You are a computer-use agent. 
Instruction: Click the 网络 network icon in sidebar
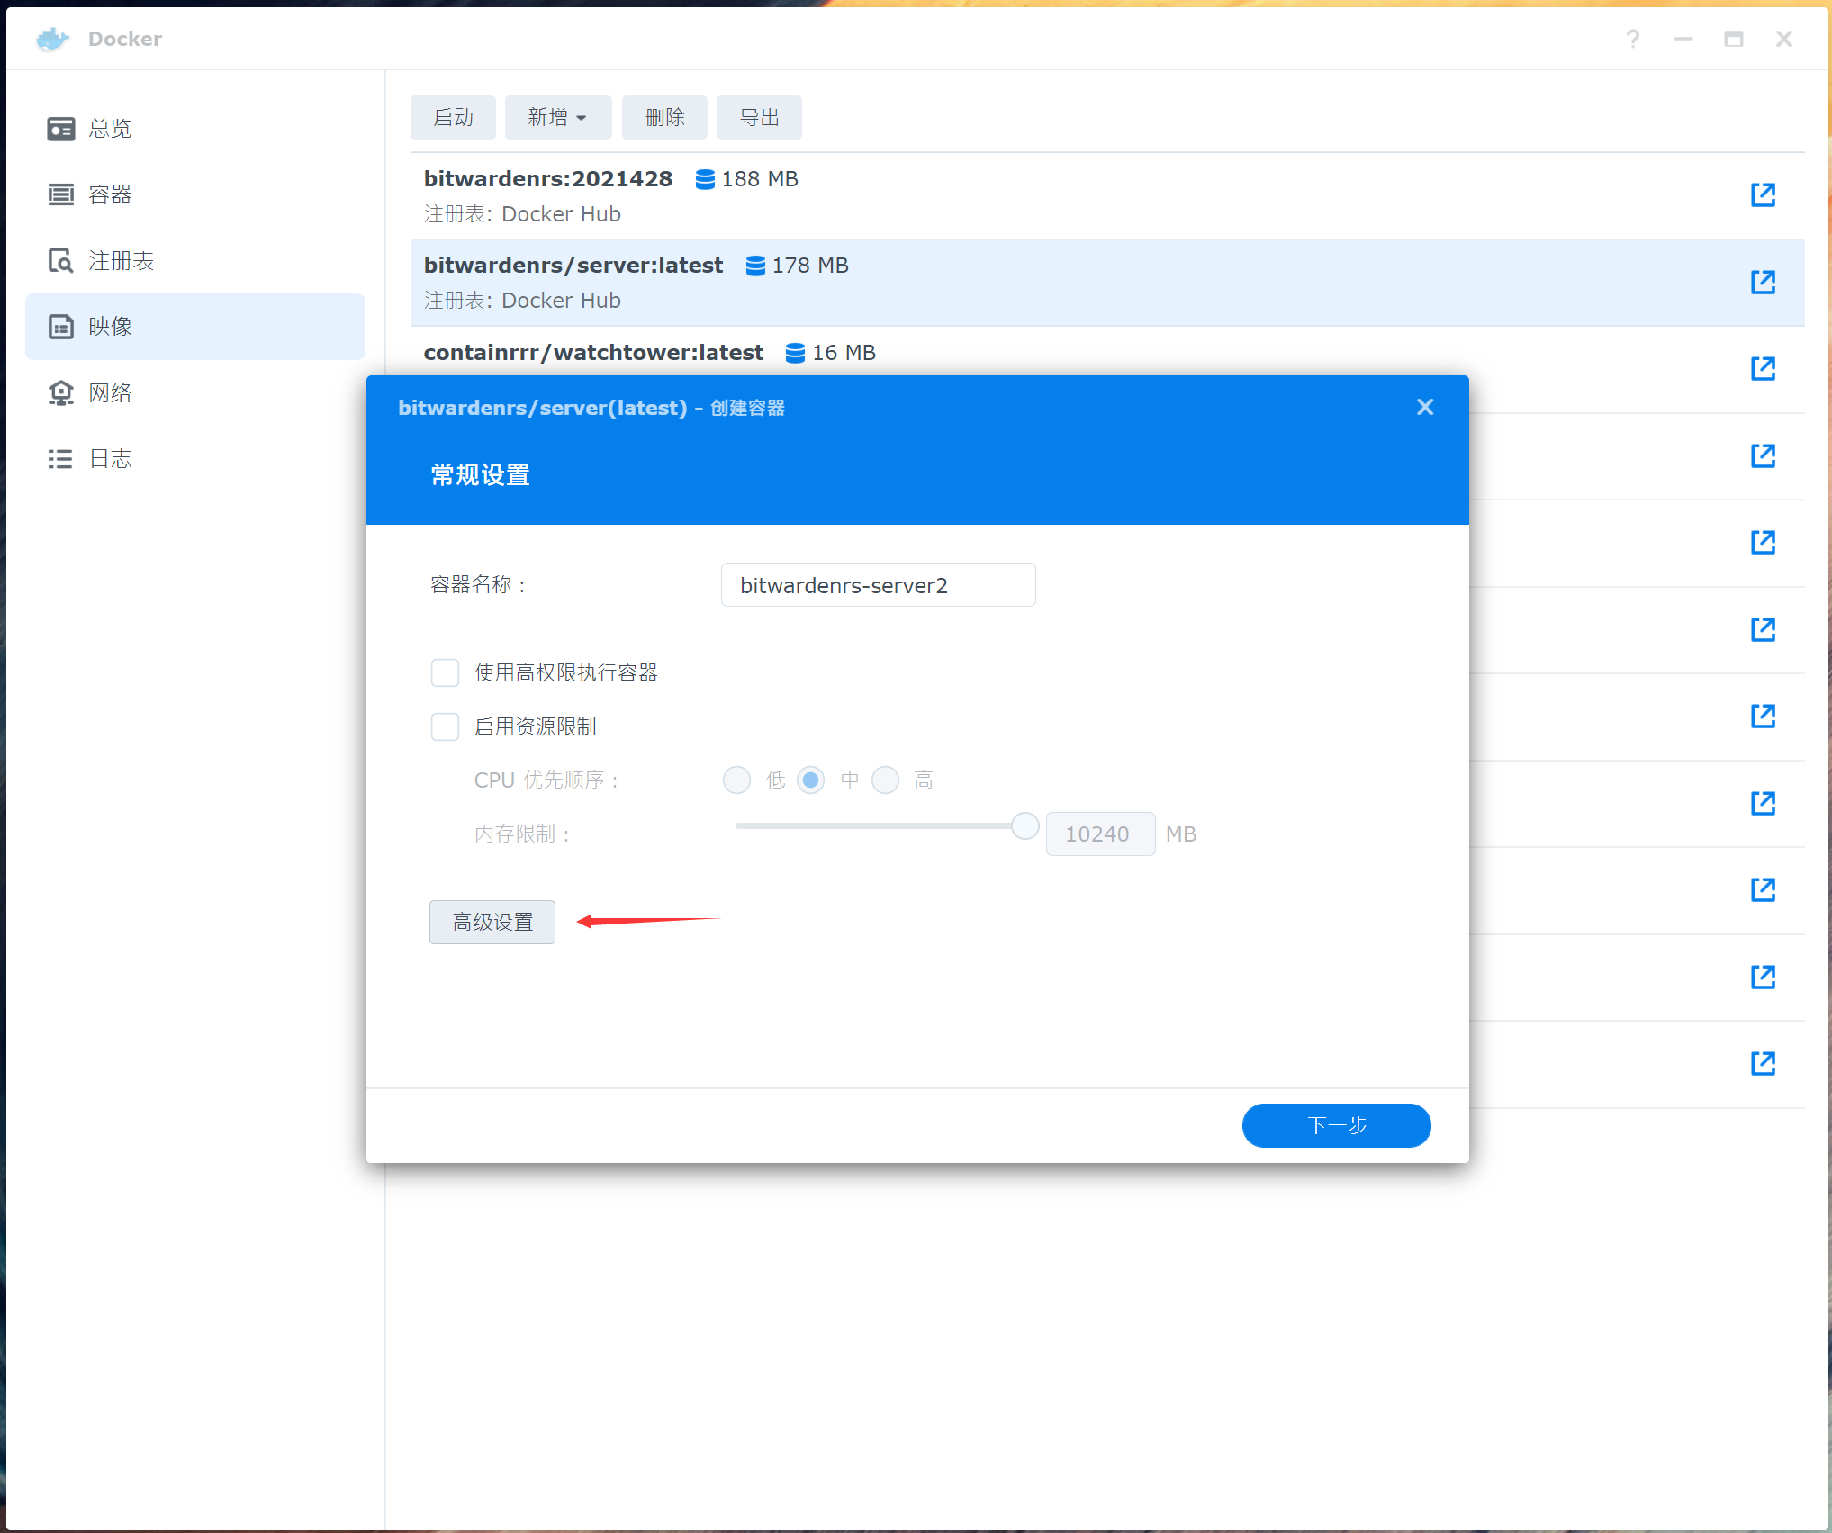pyautogui.click(x=61, y=393)
